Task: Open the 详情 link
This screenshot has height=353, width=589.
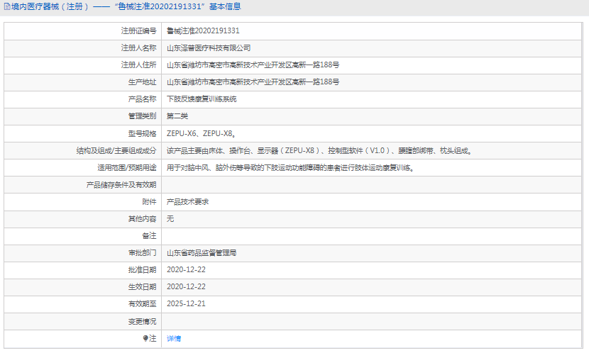Action: point(174,338)
